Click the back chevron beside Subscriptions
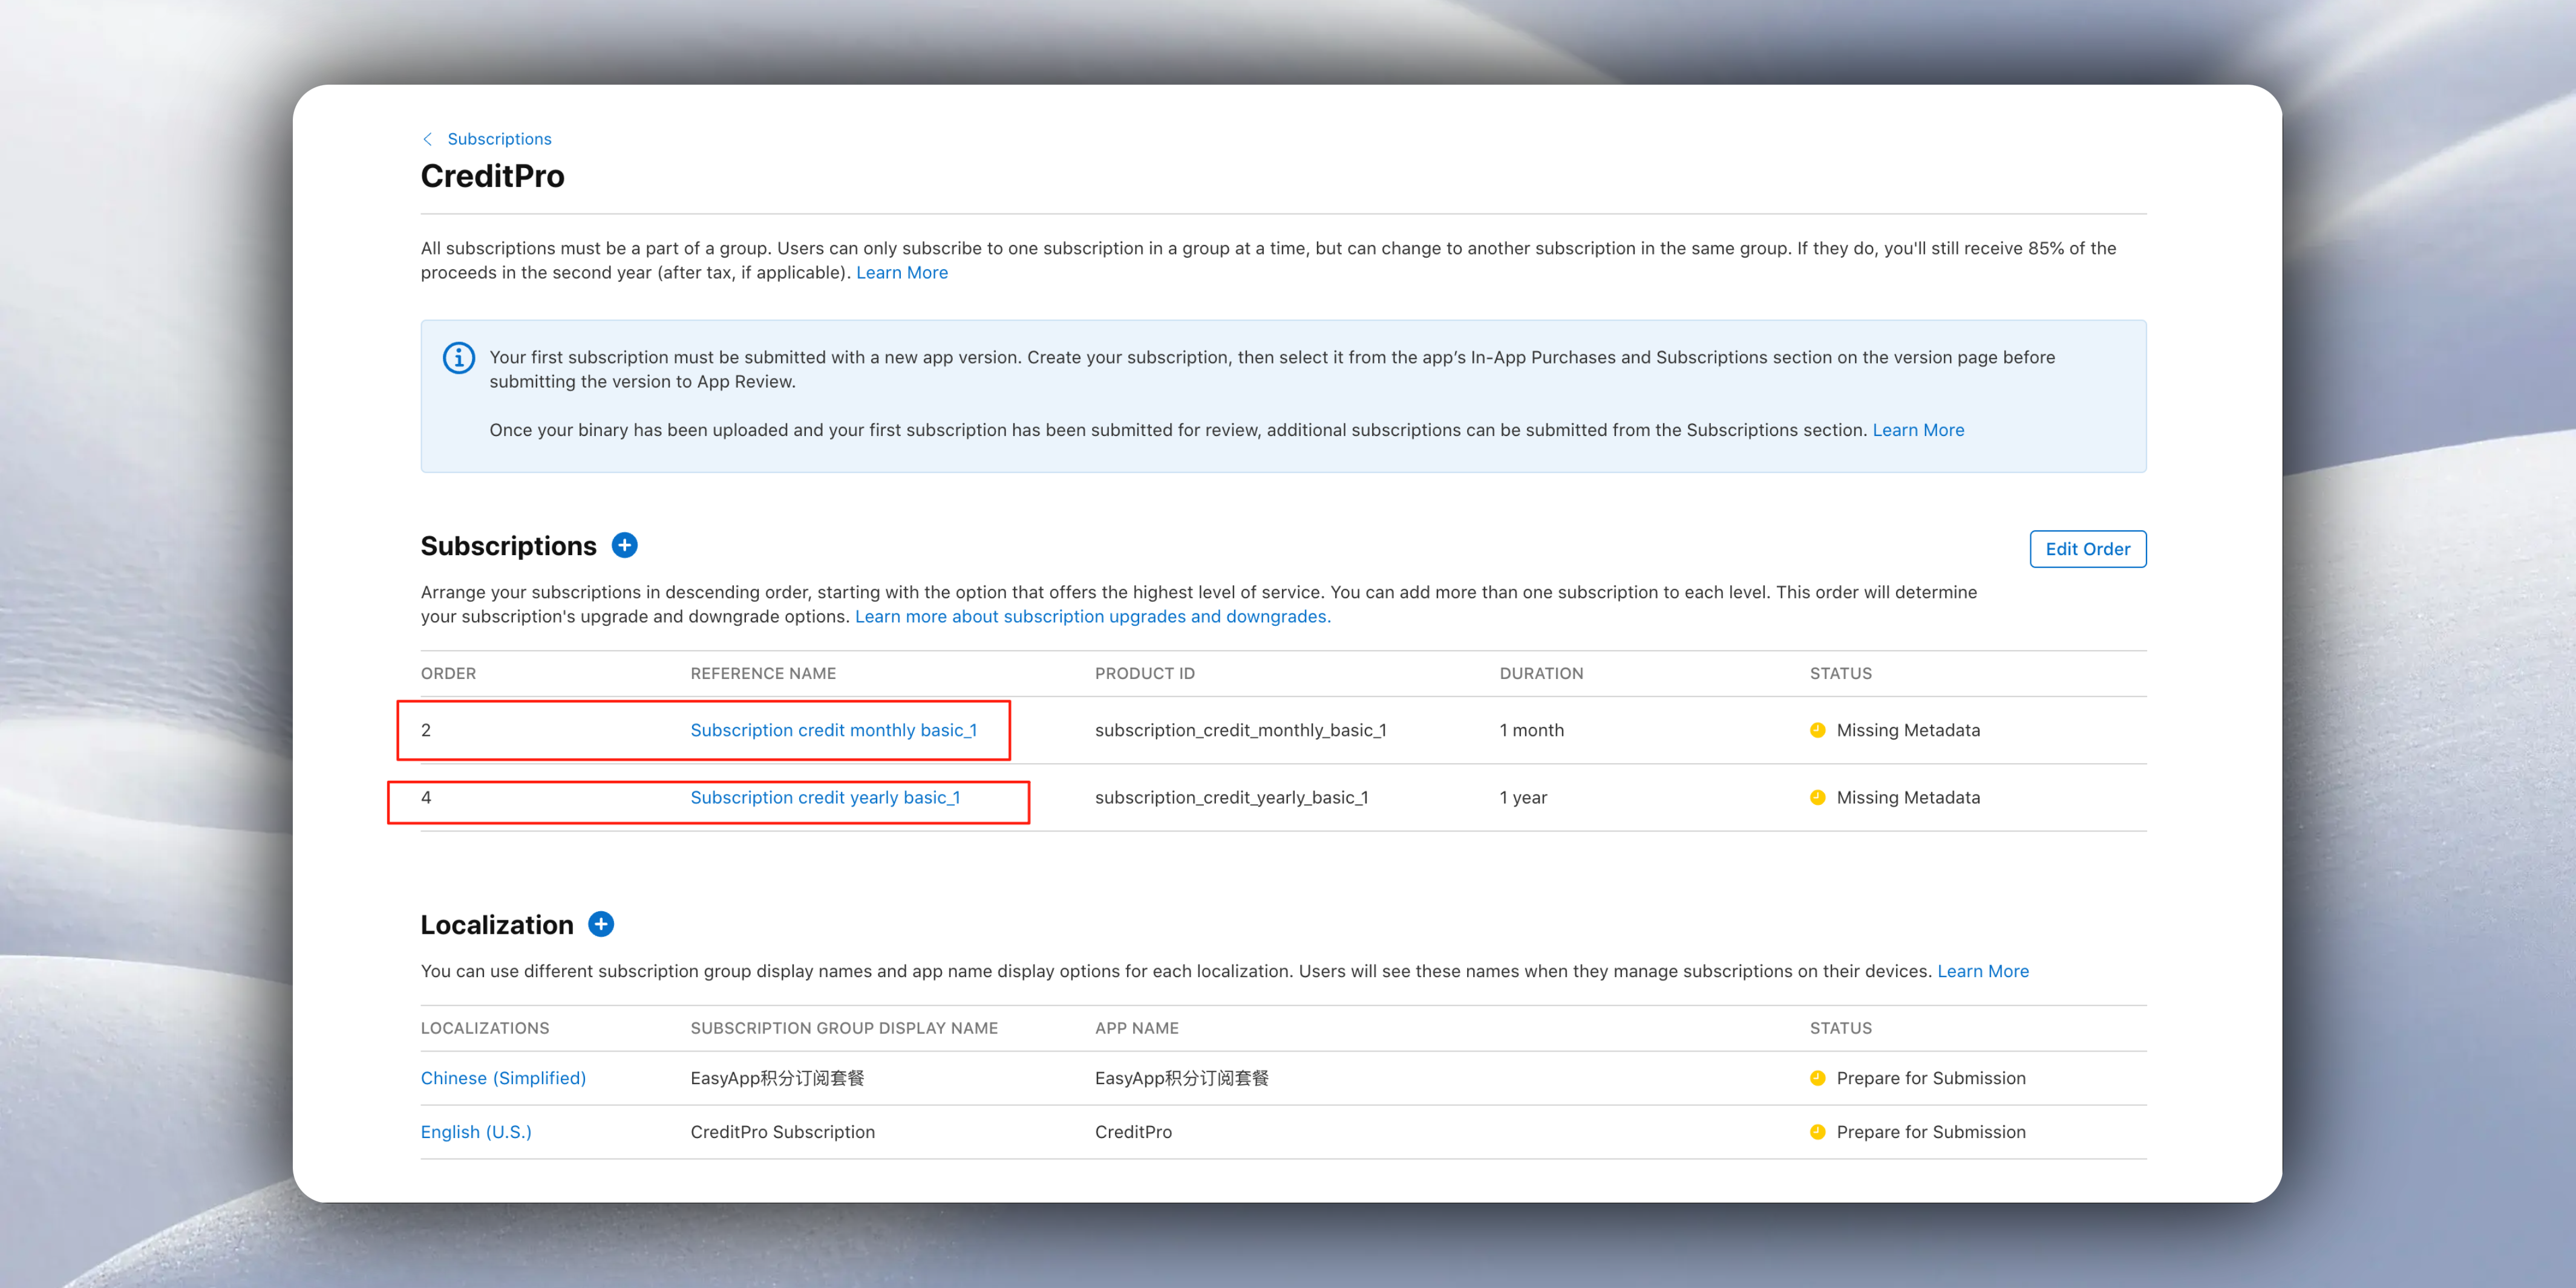 (x=428, y=139)
